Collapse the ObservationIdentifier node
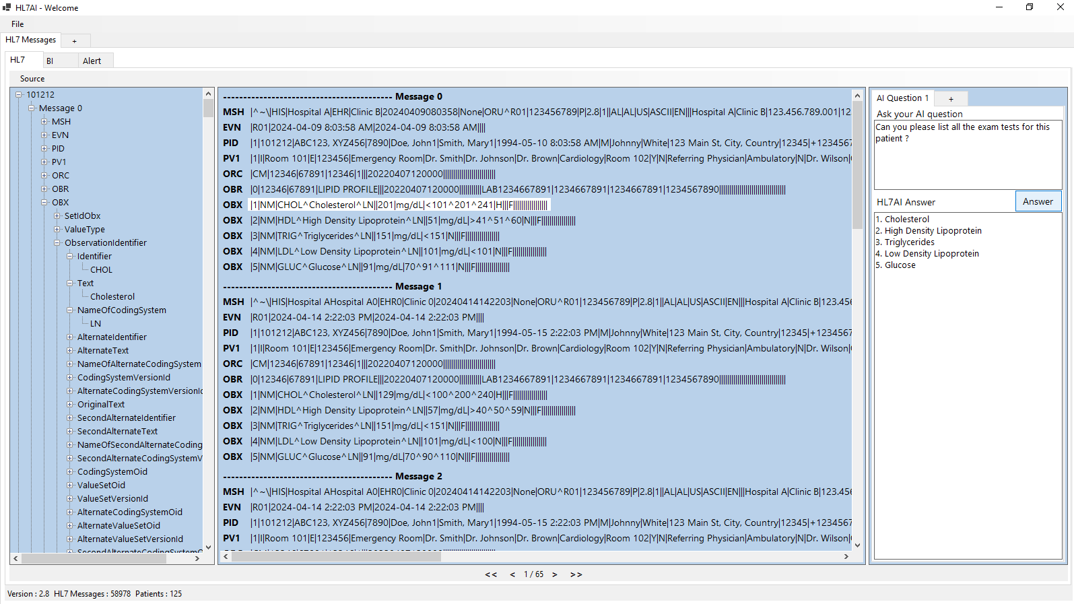This screenshot has width=1074, height=604. coord(57,243)
